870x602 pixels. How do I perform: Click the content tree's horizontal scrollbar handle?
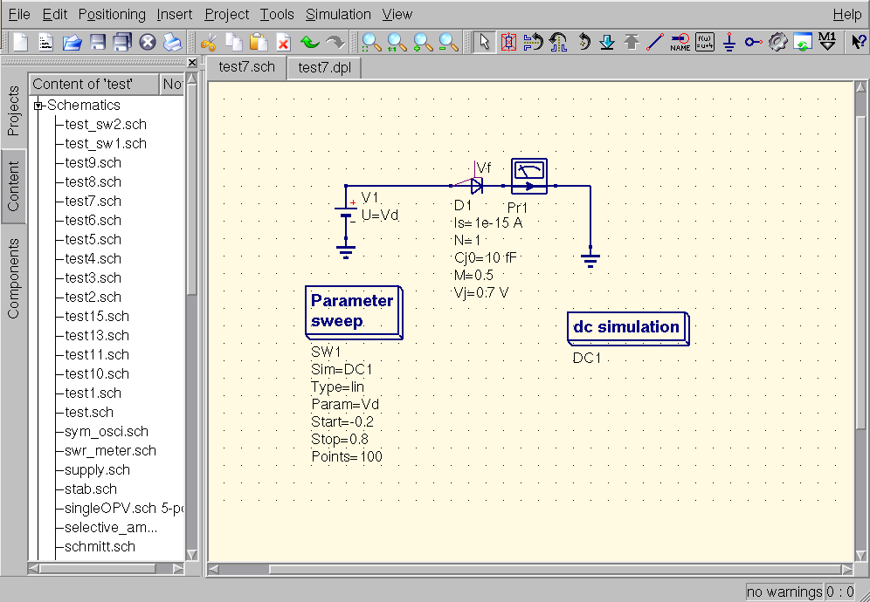coord(97,568)
